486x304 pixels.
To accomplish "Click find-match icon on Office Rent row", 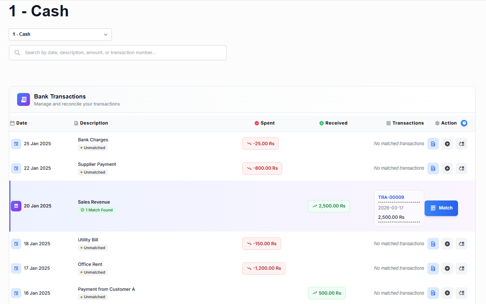I will coord(433,269).
